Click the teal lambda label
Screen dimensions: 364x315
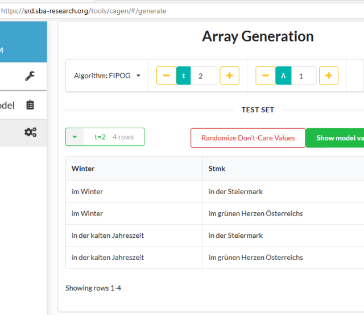tap(283, 75)
